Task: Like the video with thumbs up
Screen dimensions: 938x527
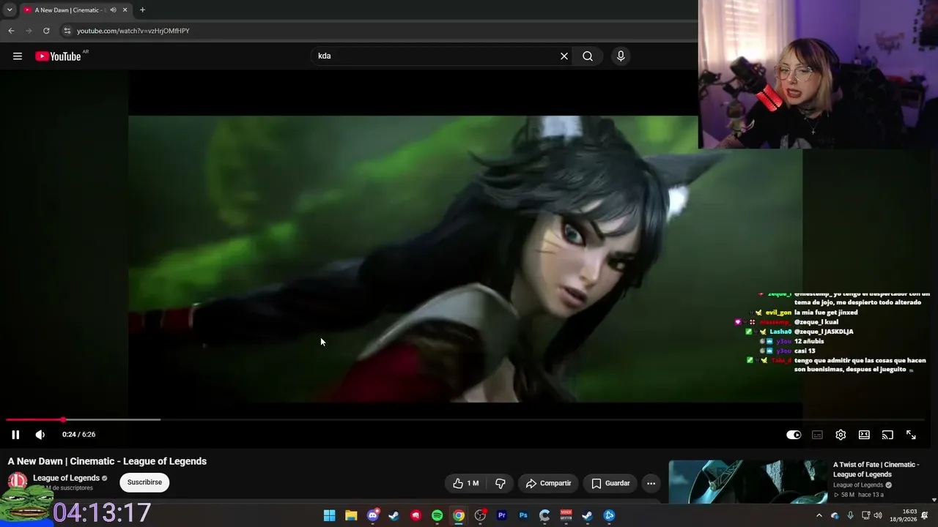Action: [465, 483]
